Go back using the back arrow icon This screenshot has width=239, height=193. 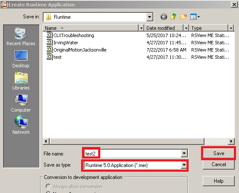pyautogui.click(x=164, y=17)
